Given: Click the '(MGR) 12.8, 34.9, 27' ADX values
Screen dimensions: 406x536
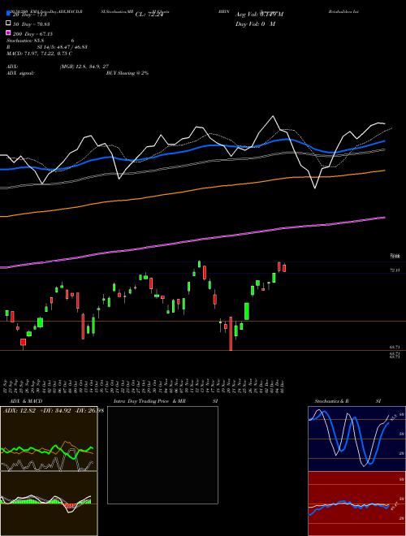Looking at the screenshot, I should (84, 67).
